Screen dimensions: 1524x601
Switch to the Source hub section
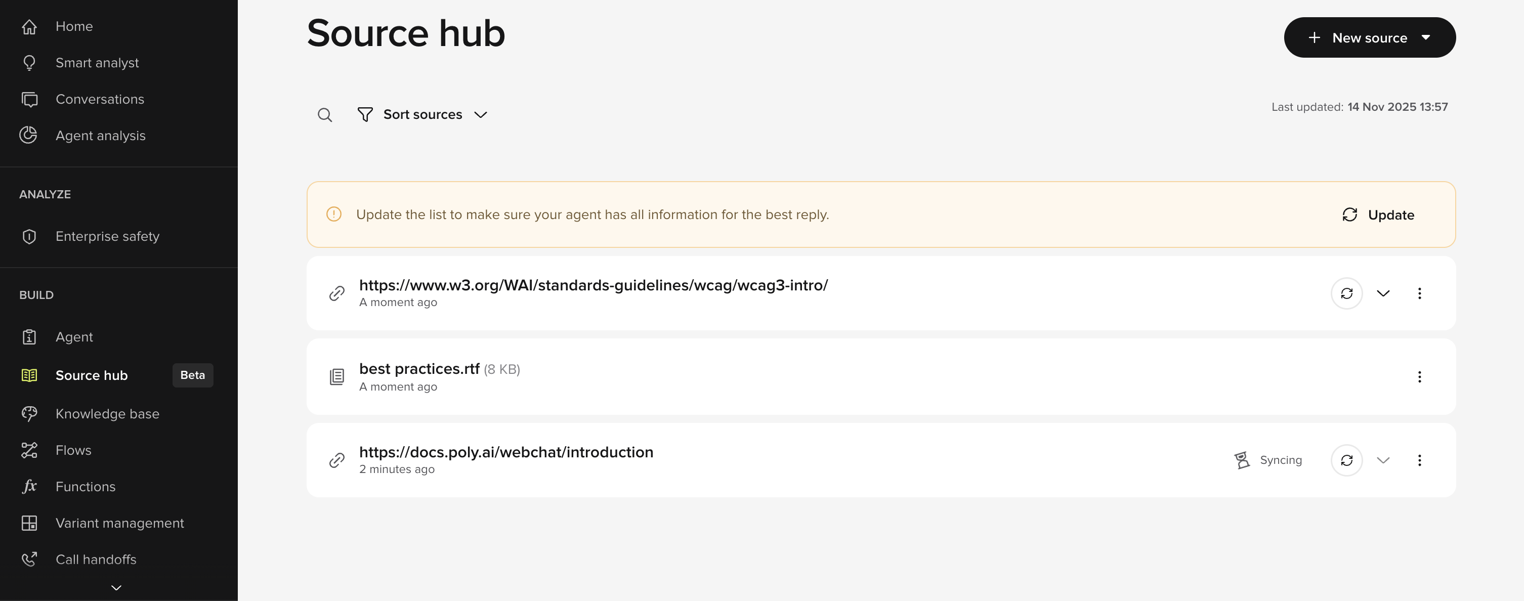pos(92,375)
